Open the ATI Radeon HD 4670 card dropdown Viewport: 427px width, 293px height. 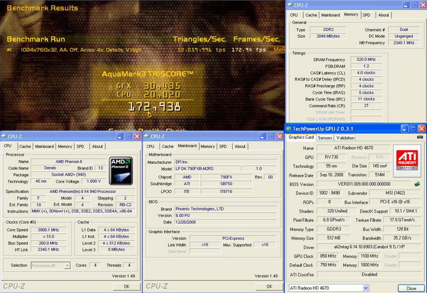pyautogui.click(x=366, y=288)
